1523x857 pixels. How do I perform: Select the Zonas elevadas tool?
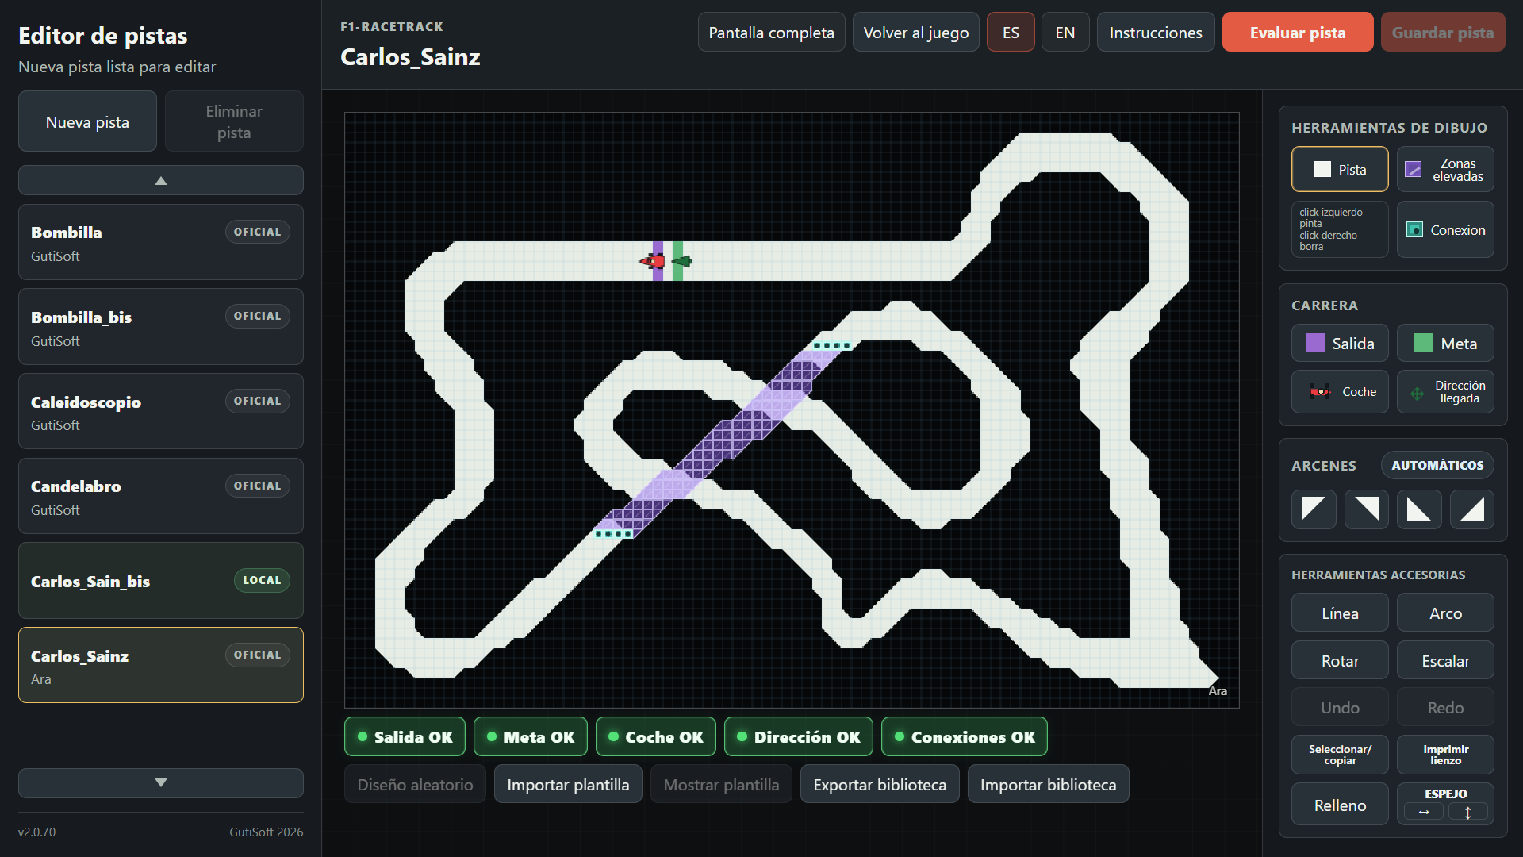coord(1445,169)
